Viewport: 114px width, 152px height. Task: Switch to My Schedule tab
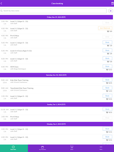(x=42, y=148)
